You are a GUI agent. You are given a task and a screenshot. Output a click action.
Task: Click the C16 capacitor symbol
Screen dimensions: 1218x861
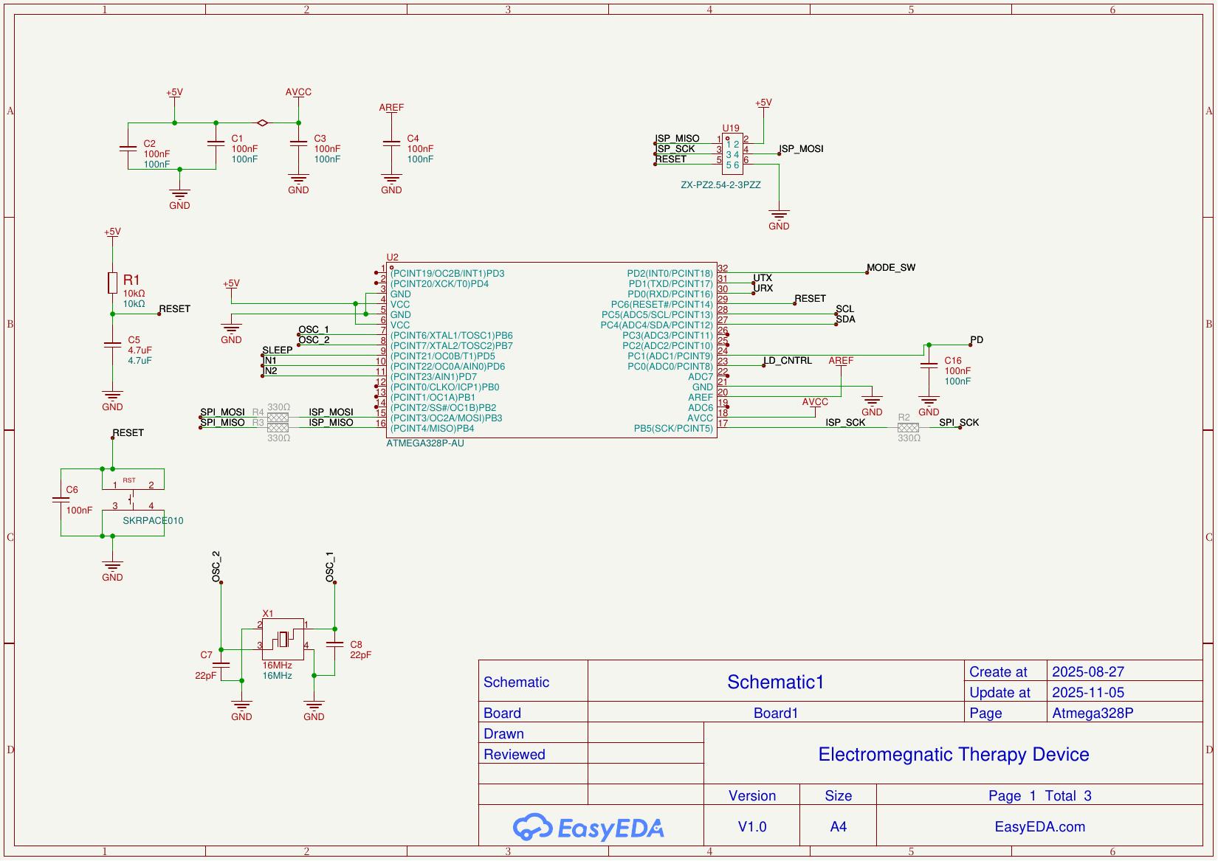tap(929, 365)
